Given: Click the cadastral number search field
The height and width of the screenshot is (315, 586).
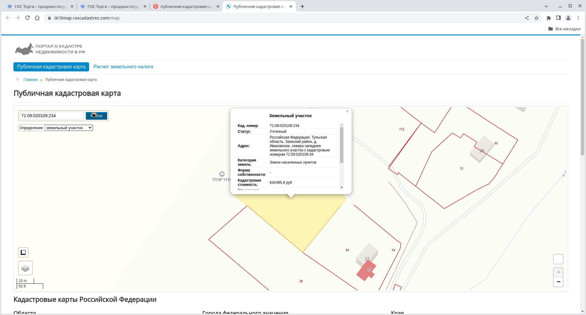Looking at the screenshot, I should point(51,116).
